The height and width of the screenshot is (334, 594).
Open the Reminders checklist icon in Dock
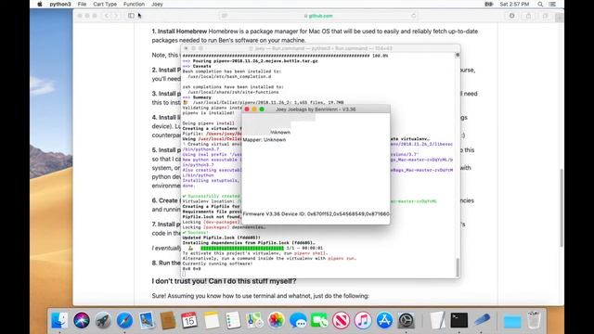coord(233,320)
